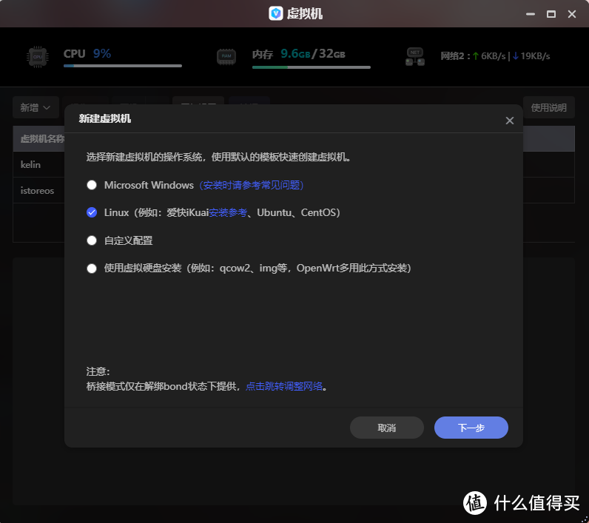Viewport: 589px width, 523px height.
Task: Open the iKuai 安装参考 link
Action: tap(228, 212)
